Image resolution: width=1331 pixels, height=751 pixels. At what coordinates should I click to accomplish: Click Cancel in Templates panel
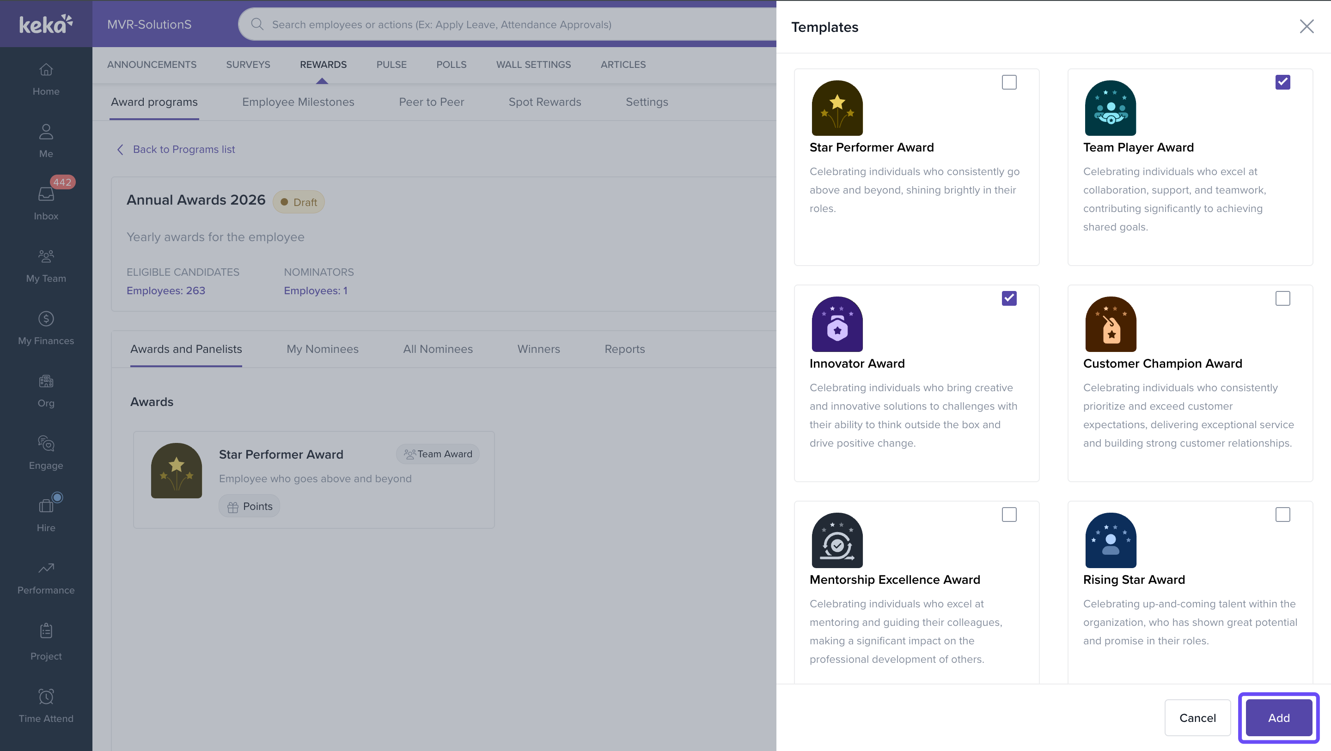point(1197,717)
